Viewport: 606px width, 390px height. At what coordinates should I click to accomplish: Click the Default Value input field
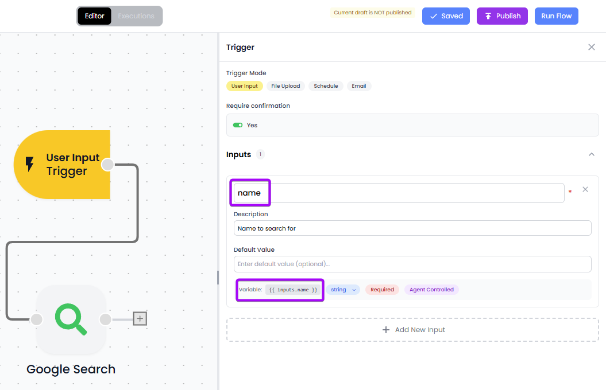tap(413, 264)
